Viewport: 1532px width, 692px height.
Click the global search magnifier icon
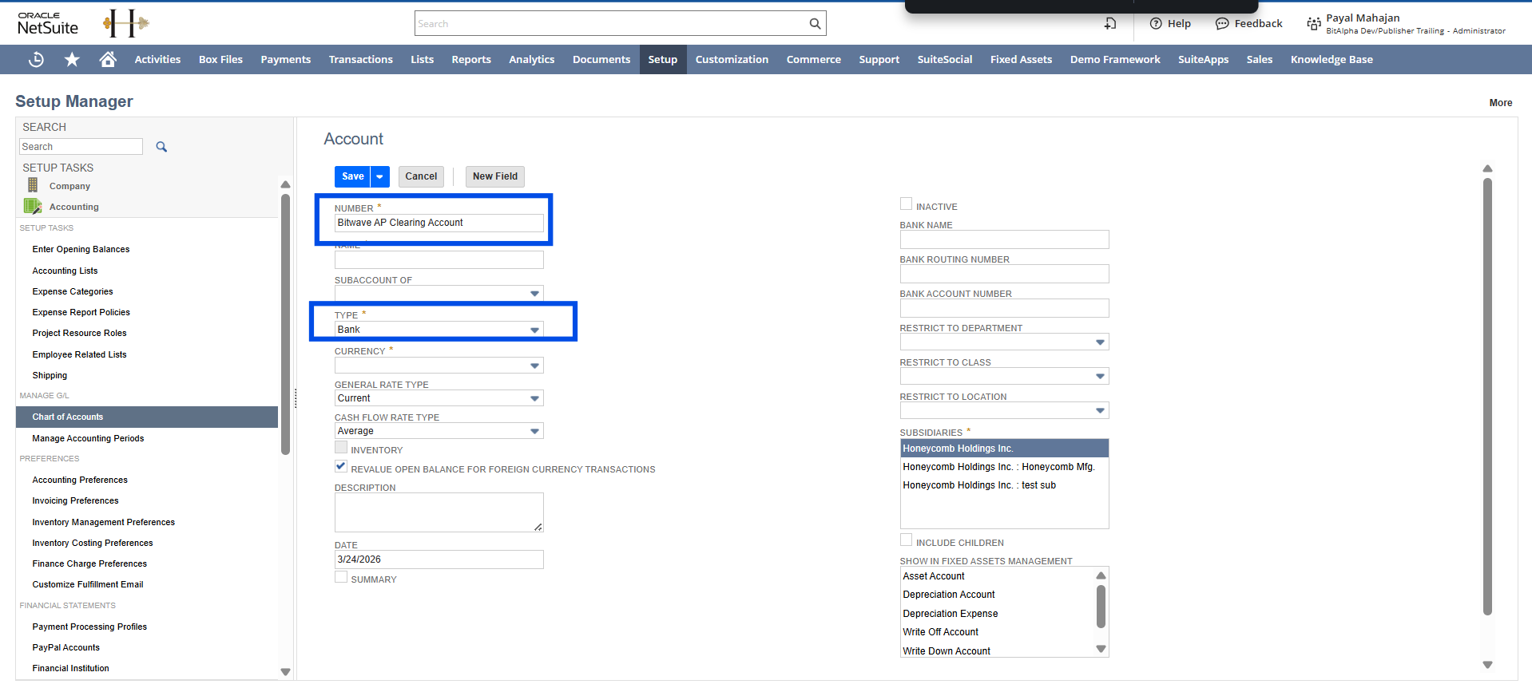815,23
